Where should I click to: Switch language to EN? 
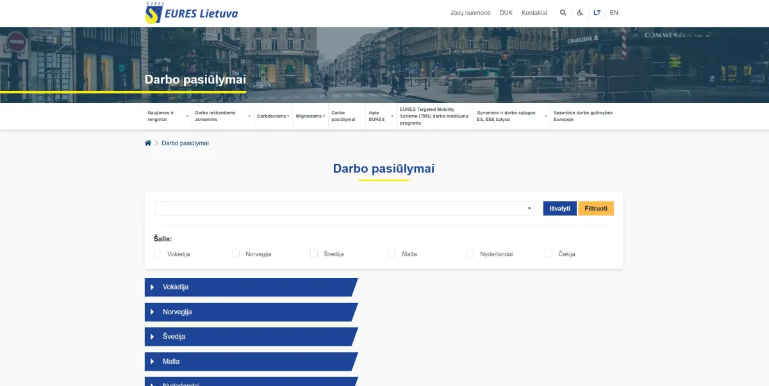coord(614,13)
